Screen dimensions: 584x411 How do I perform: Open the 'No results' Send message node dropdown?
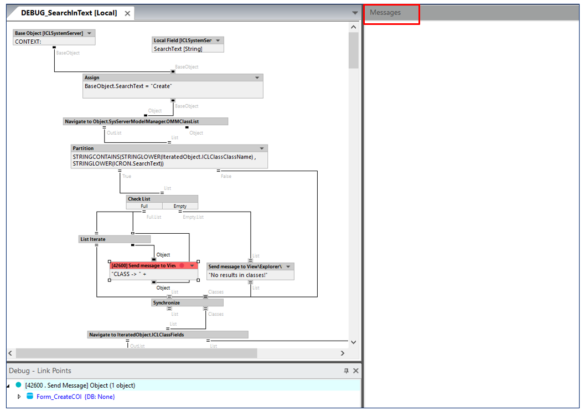tap(288, 267)
